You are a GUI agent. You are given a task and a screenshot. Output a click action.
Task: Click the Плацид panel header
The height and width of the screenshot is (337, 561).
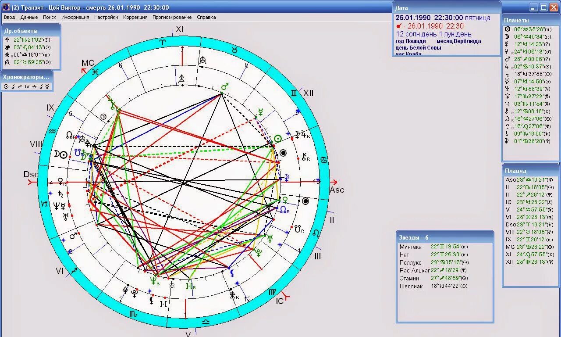click(x=531, y=171)
